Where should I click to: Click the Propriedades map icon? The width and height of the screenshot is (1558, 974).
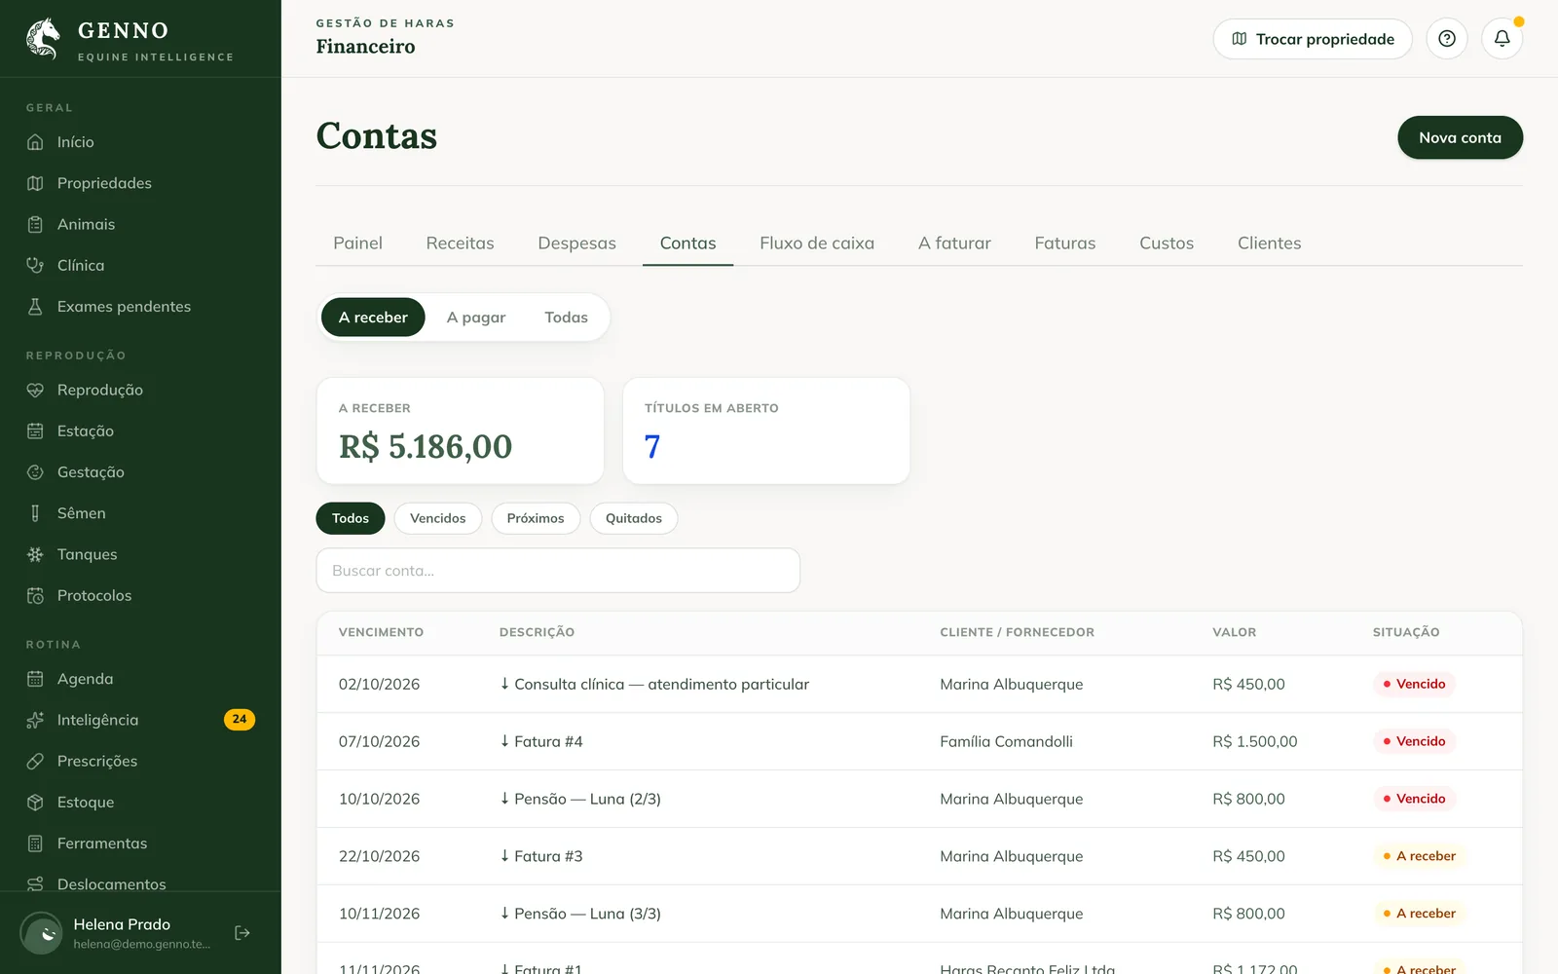tap(35, 183)
